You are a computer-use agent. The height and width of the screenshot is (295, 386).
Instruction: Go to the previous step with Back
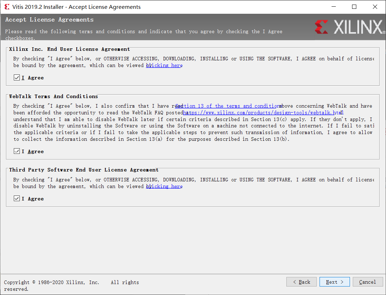click(302, 282)
